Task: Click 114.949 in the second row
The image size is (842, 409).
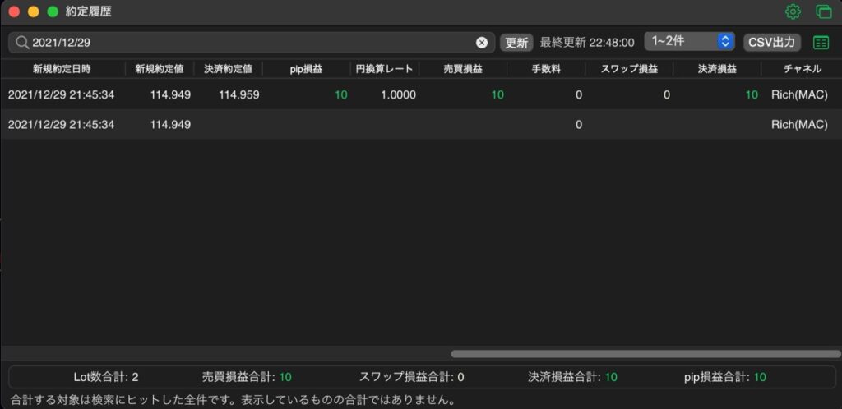Action: [170, 125]
